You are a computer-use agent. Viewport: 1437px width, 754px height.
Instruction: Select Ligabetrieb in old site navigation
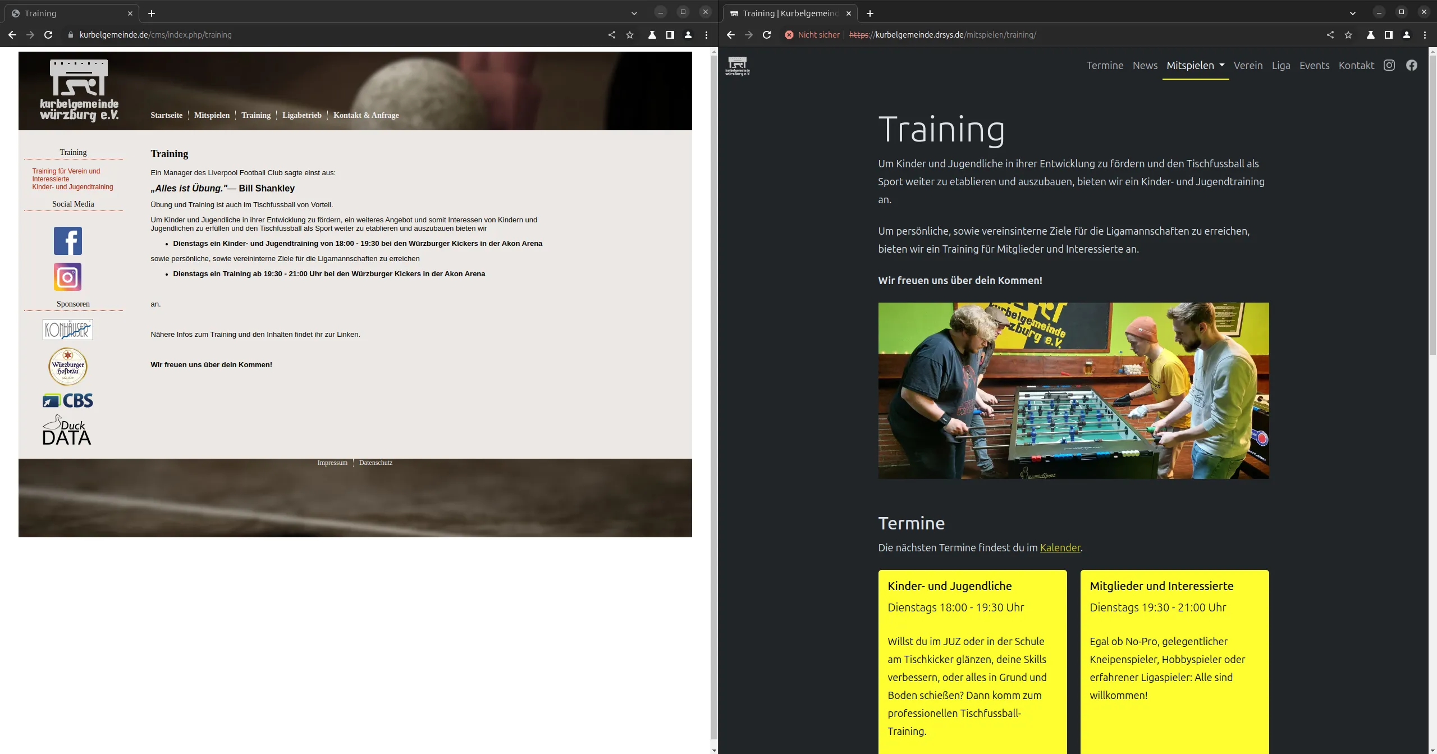coord(301,115)
